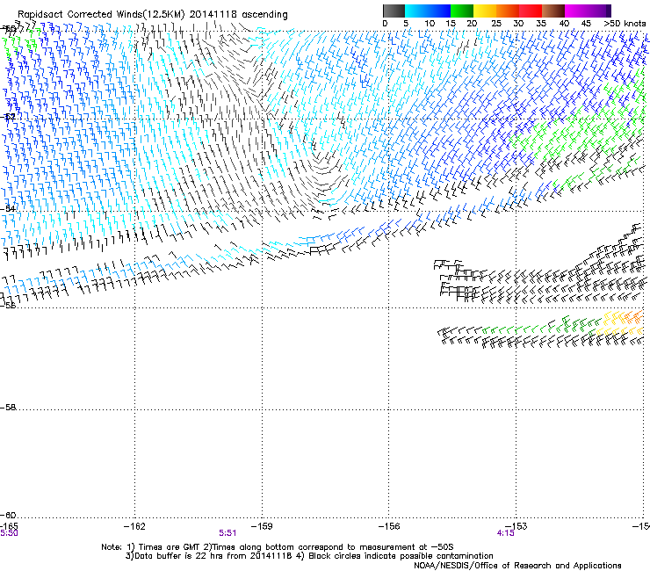This screenshot has height=571, width=650.
Task: Click the '-60' latitude axis label
Action: click(x=8, y=516)
